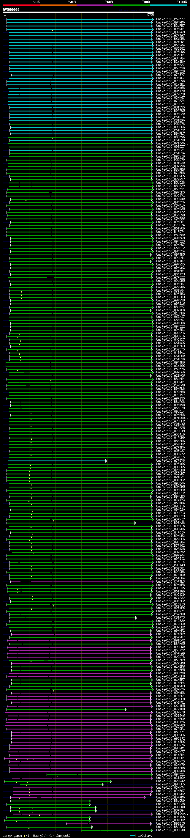Open hit UniRef100_B3LFB7

[x=170, y=26]
